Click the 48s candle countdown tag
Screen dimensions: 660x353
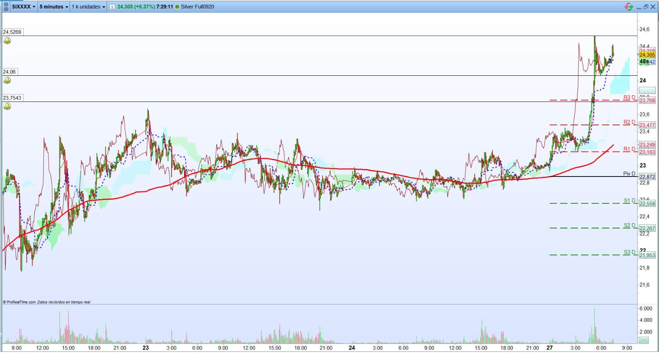pyautogui.click(x=644, y=62)
